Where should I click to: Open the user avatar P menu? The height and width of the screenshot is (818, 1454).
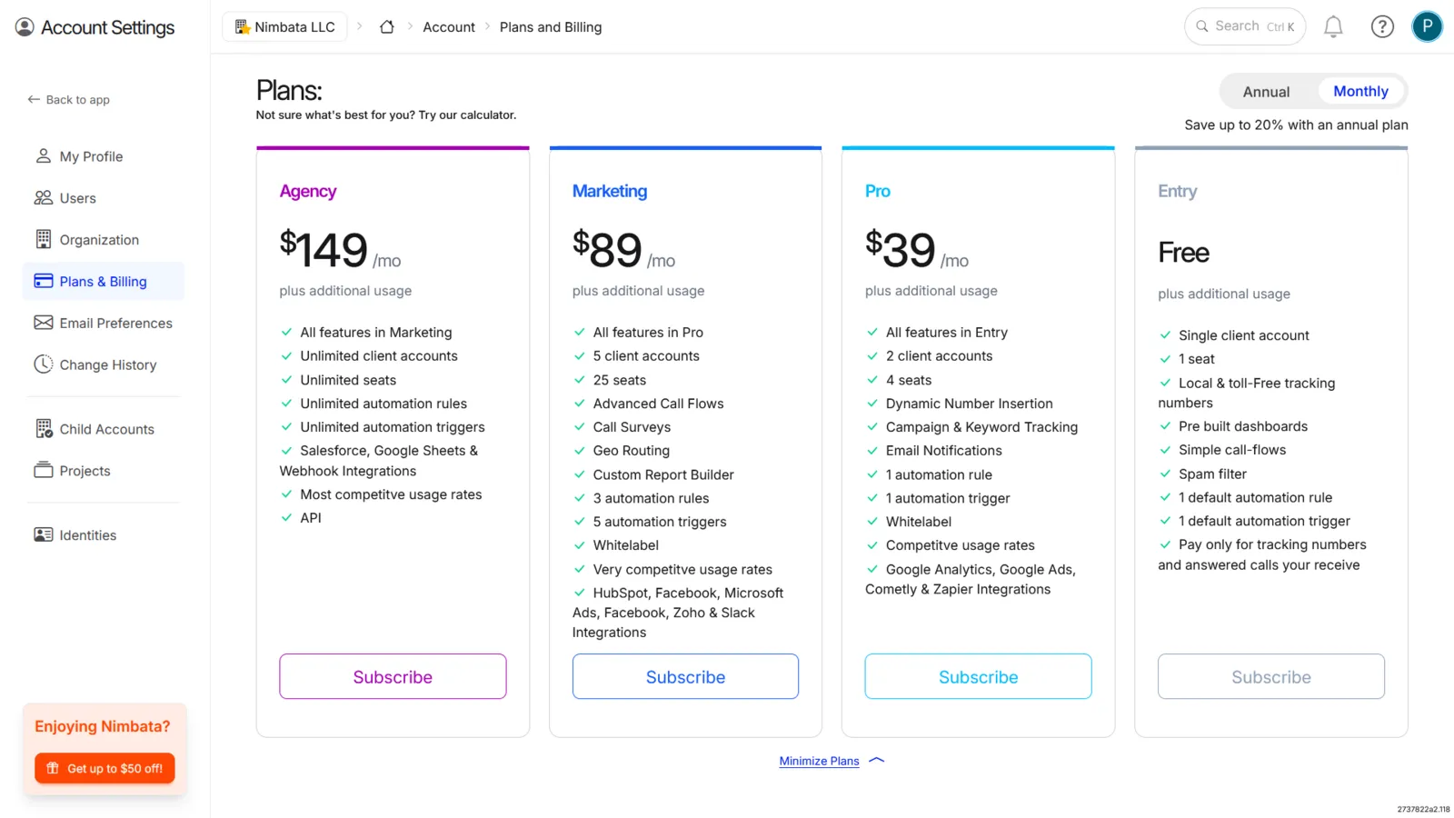1427,26
